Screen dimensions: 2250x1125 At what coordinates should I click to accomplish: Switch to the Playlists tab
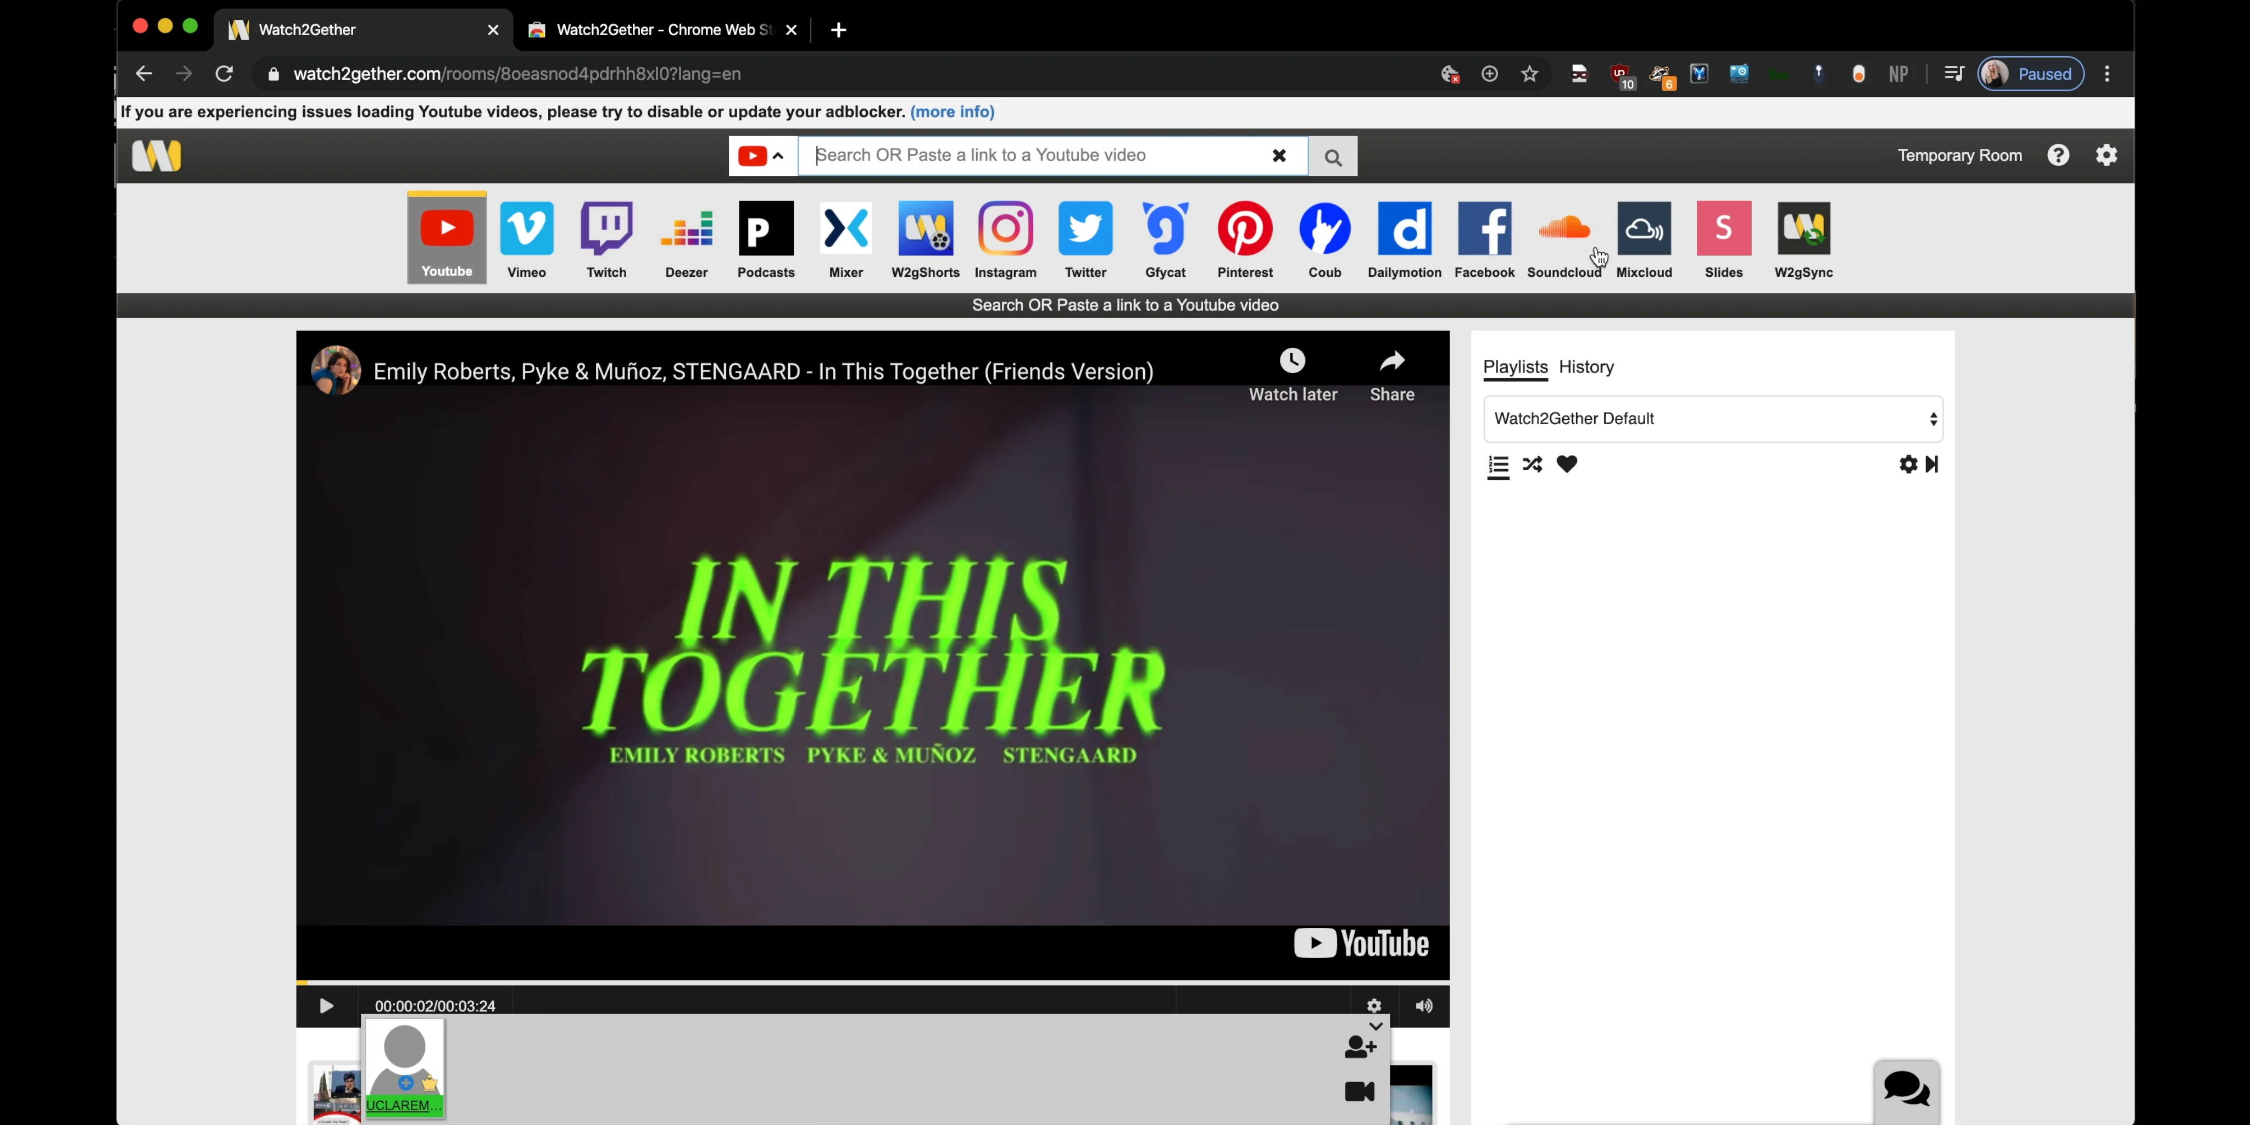coord(1516,366)
